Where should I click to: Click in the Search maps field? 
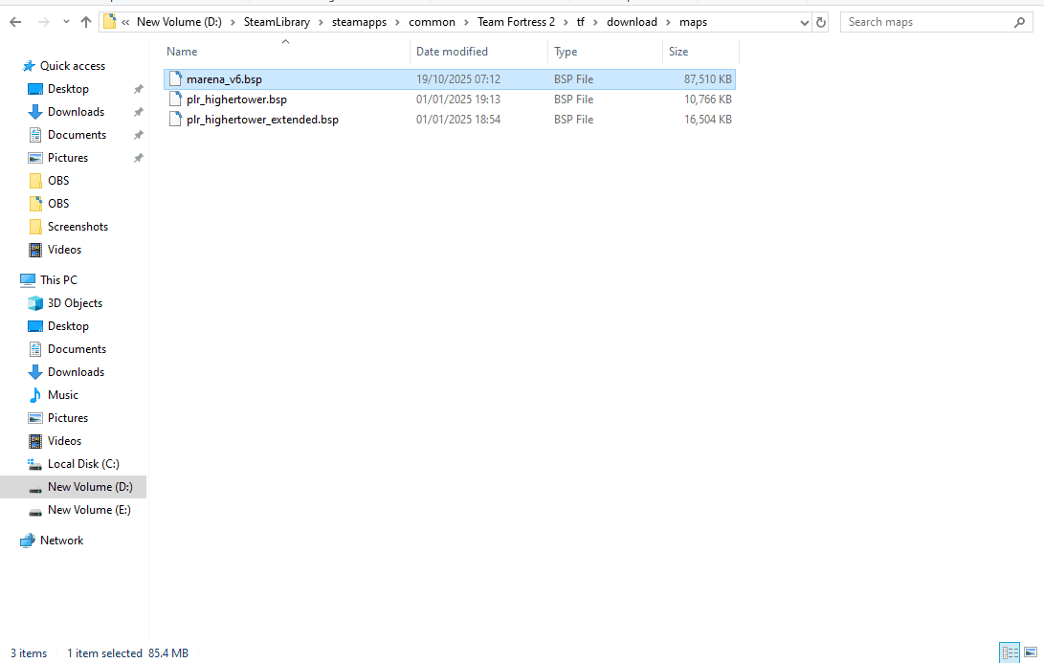pos(923,22)
